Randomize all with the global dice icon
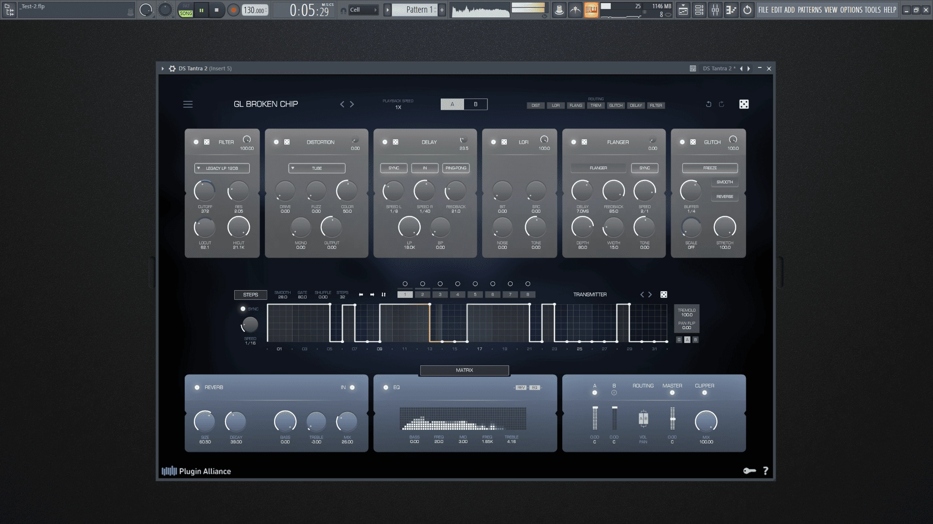Screen dimensions: 933x524 (x=743, y=104)
